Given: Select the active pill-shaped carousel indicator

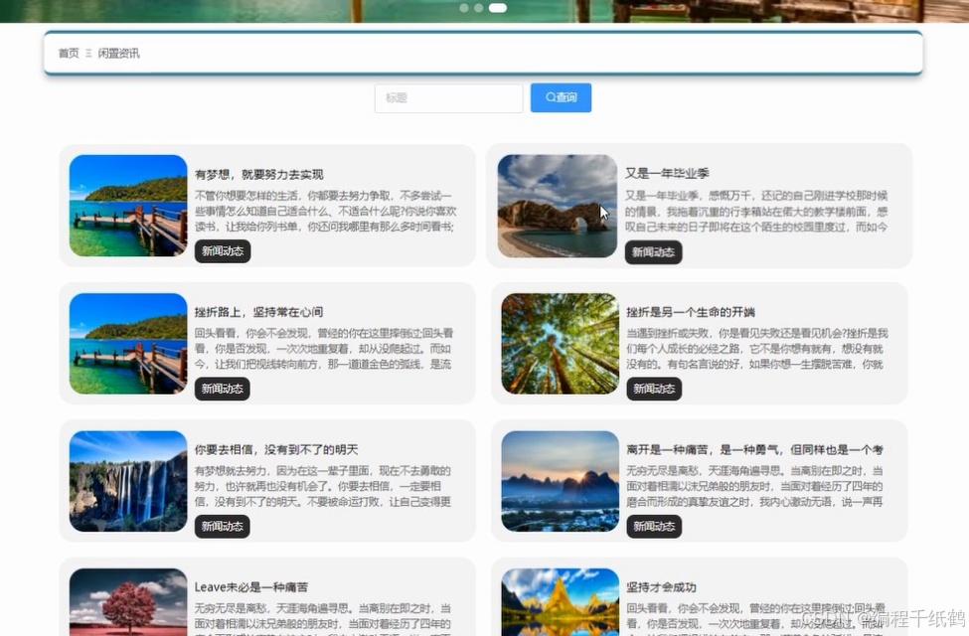Looking at the screenshot, I should pos(498,8).
